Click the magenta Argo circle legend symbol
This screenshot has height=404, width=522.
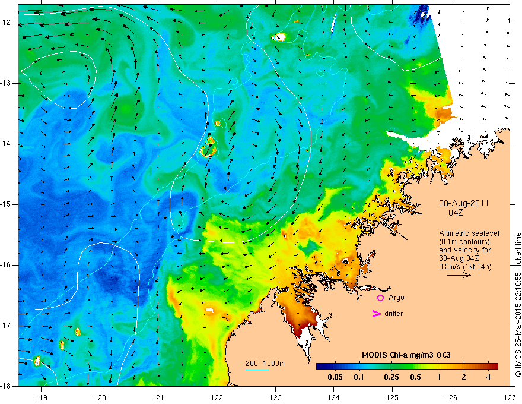pyautogui.click(x=380, y=298)
